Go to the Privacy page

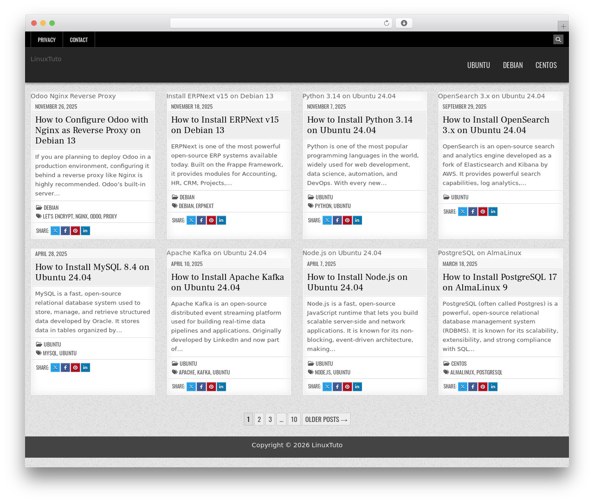[46, 40]
